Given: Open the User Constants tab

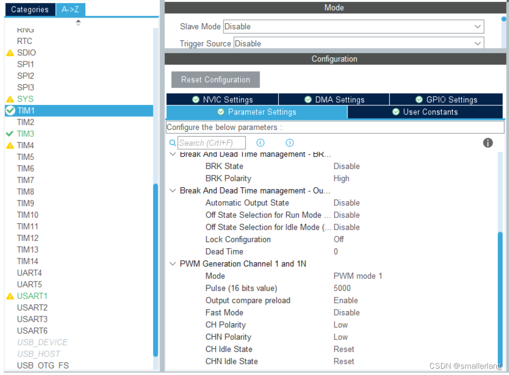Looking at the screenshot, I should [x=425, y=112].
